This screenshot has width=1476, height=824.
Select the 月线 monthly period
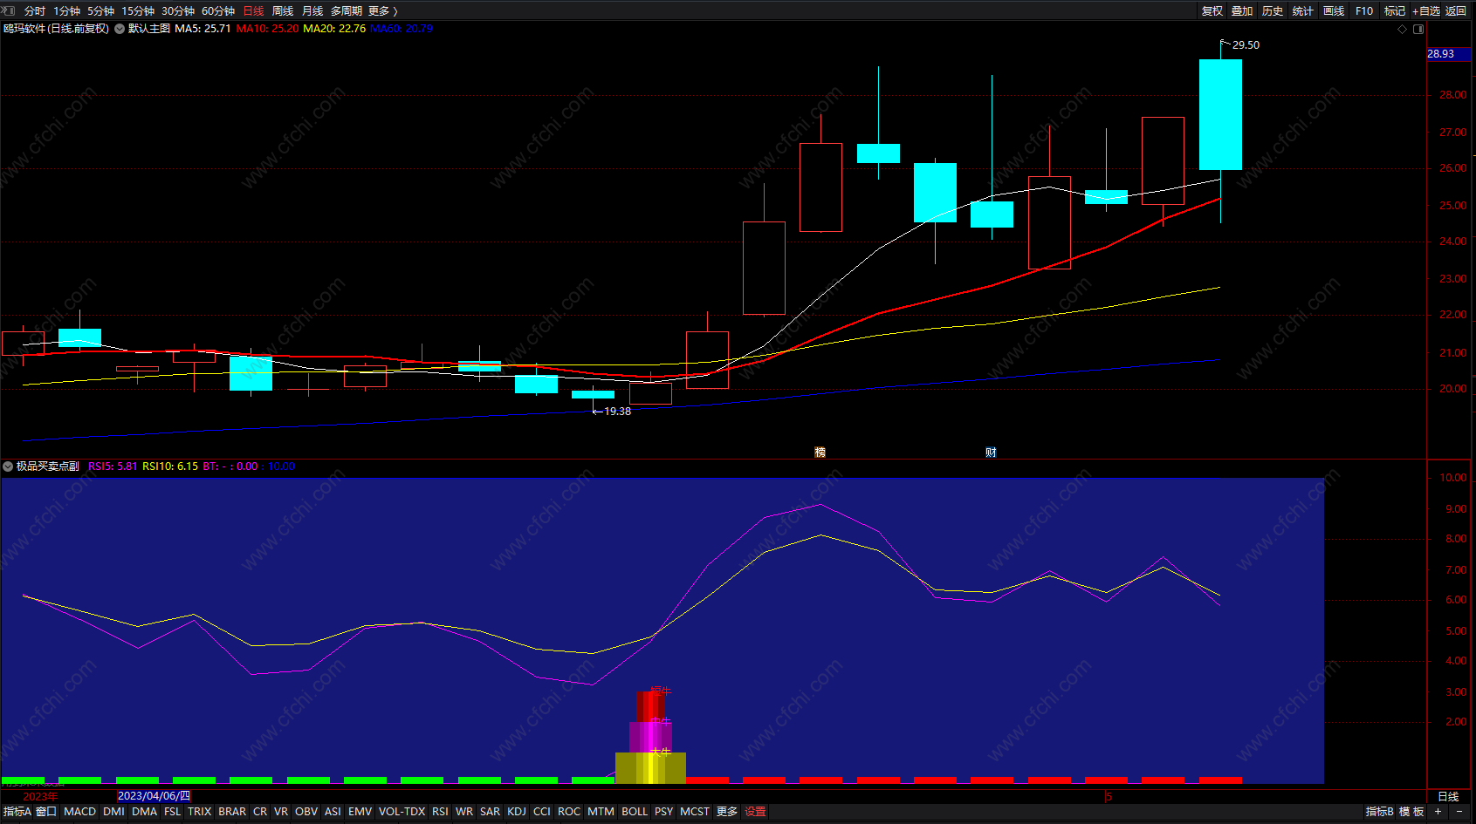coord(312,10)
